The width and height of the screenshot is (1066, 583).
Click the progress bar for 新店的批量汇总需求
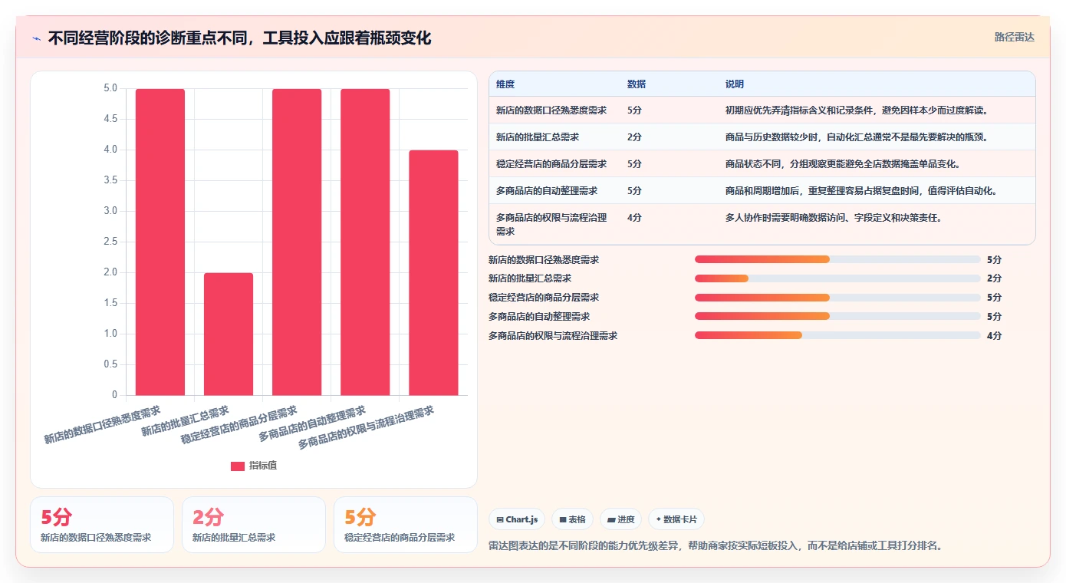837,278
